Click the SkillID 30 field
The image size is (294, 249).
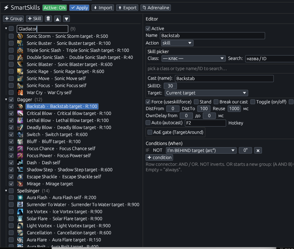(170, 86)
